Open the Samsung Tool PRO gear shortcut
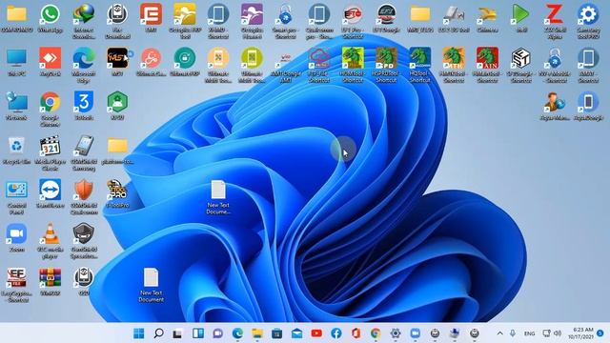The image size is (610, 343). tap(588, 14)
